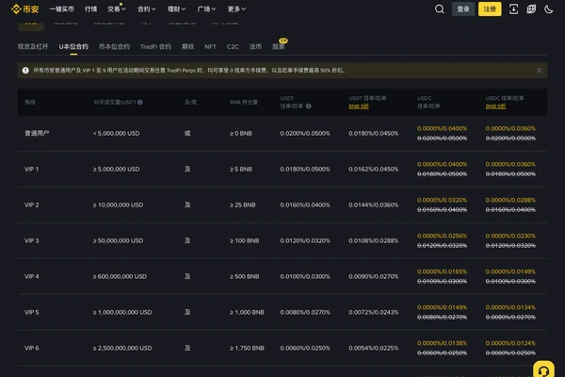Click the ≥ 600,000,000 USD cell
This screenshot has height=377, width=565.
point(120,276)
